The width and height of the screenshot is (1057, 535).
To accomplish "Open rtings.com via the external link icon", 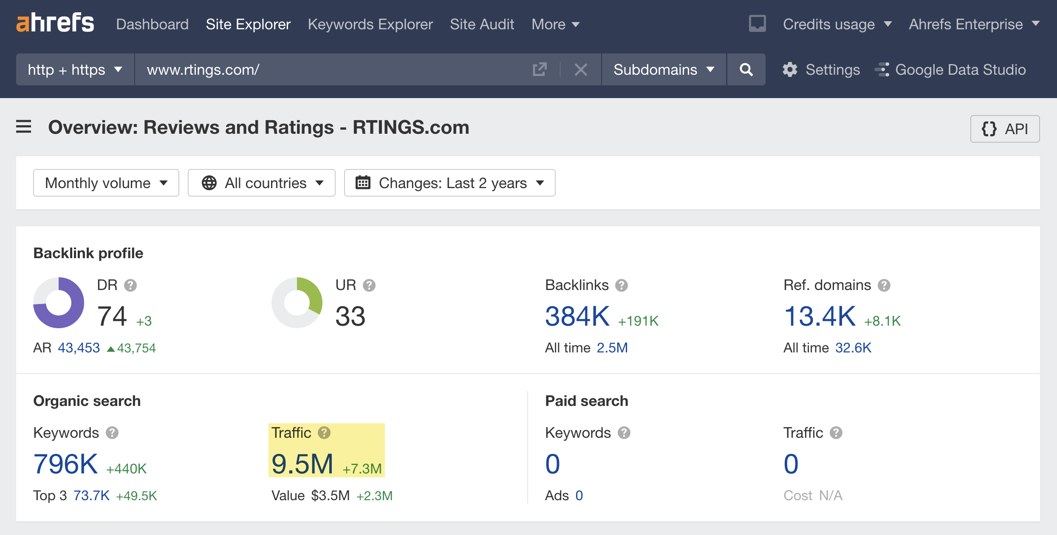I will coord(539,69).
